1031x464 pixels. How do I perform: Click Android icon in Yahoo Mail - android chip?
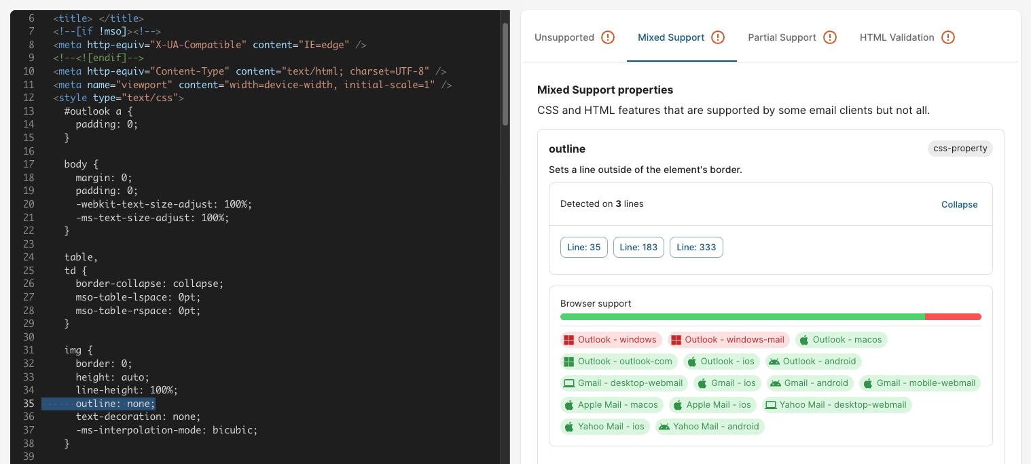[664, 427]
